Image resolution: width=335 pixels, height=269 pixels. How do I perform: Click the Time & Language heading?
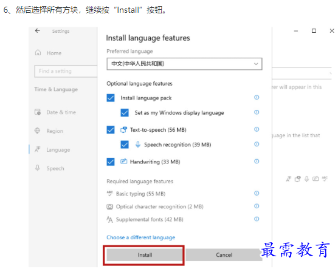(56, 89)
